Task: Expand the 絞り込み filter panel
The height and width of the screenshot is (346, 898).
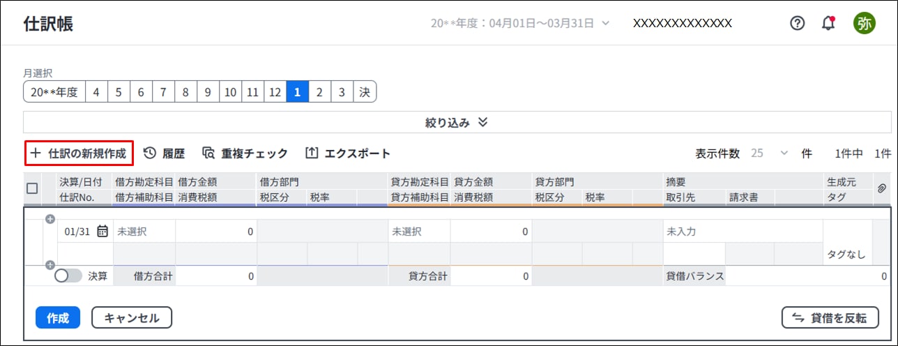Action: coord(457,122)
